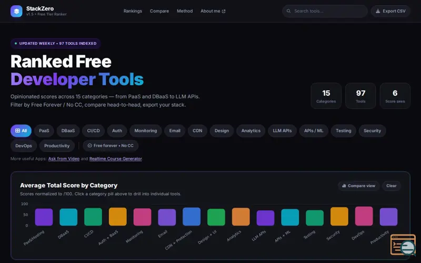Click the Email purple bar in the chart
The height and width of the screenshot is (263, 421).
tap(167, 217)
